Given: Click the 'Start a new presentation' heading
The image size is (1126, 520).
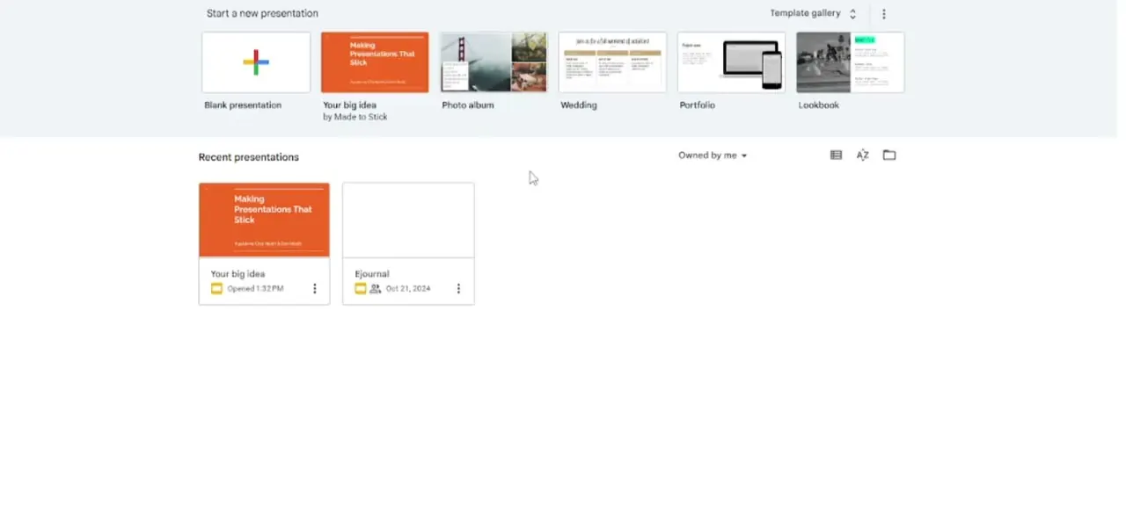Looking at the screenshot, I should [262, 14].
